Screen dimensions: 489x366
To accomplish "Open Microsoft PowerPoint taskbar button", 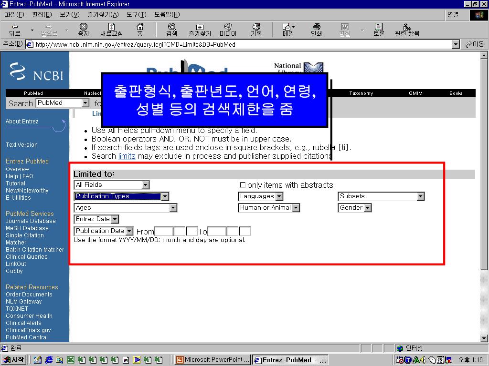I will point(213,360).
